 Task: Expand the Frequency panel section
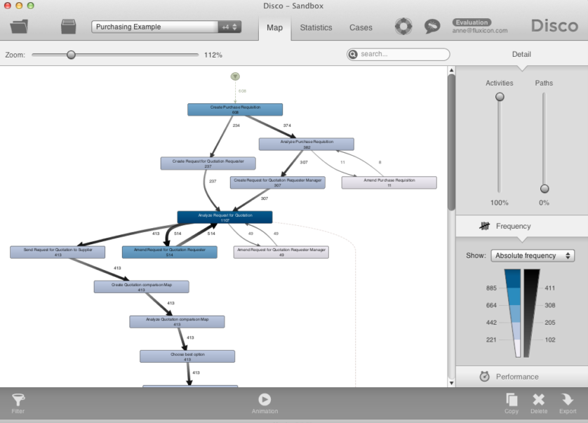point(513,226)
